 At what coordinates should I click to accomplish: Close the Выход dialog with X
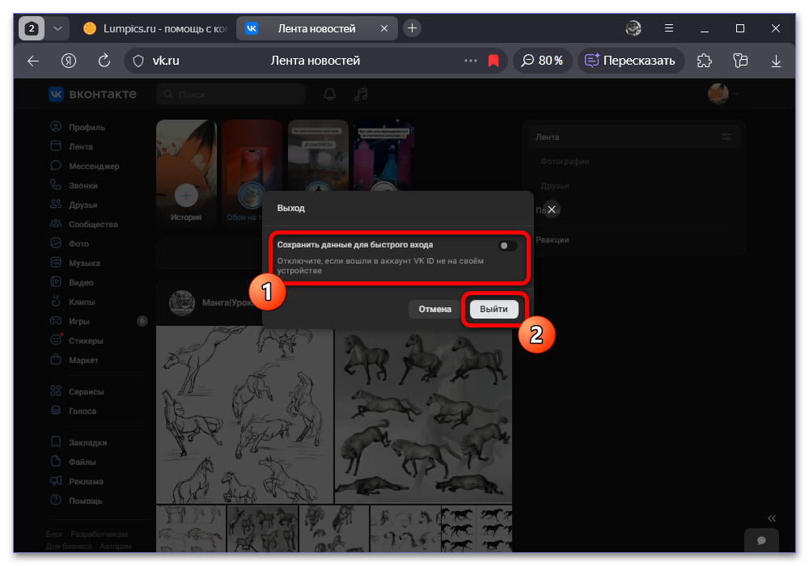click(552, 209)
